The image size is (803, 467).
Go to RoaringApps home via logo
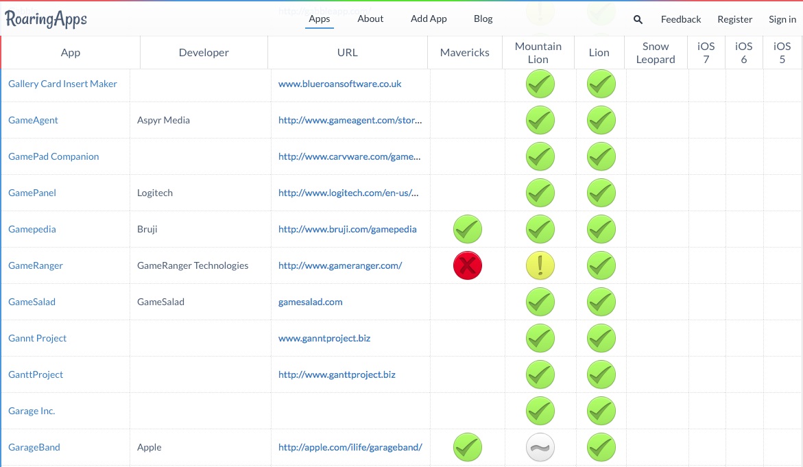(x=46, y=19)
